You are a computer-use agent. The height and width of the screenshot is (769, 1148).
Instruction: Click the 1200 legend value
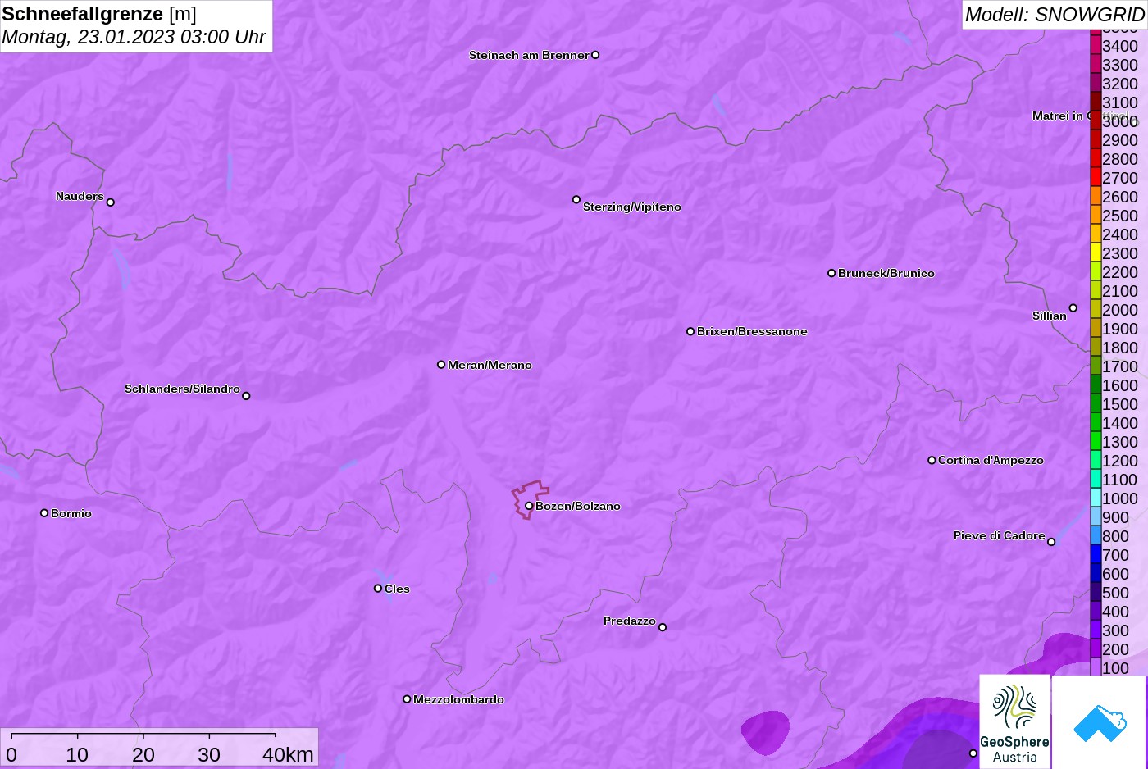pyautogui.click(x=1120, y=461)
